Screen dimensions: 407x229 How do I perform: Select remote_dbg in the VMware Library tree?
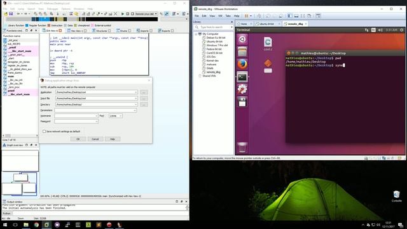click(x=214, y=72)
